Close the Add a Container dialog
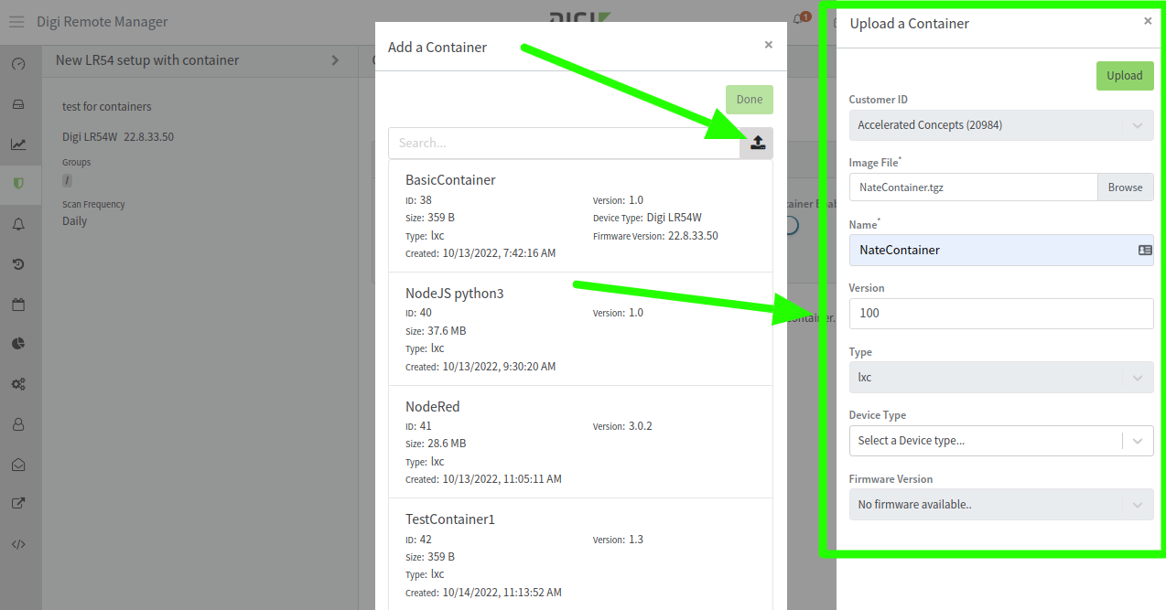1166x610 pixels. (768, 45)
